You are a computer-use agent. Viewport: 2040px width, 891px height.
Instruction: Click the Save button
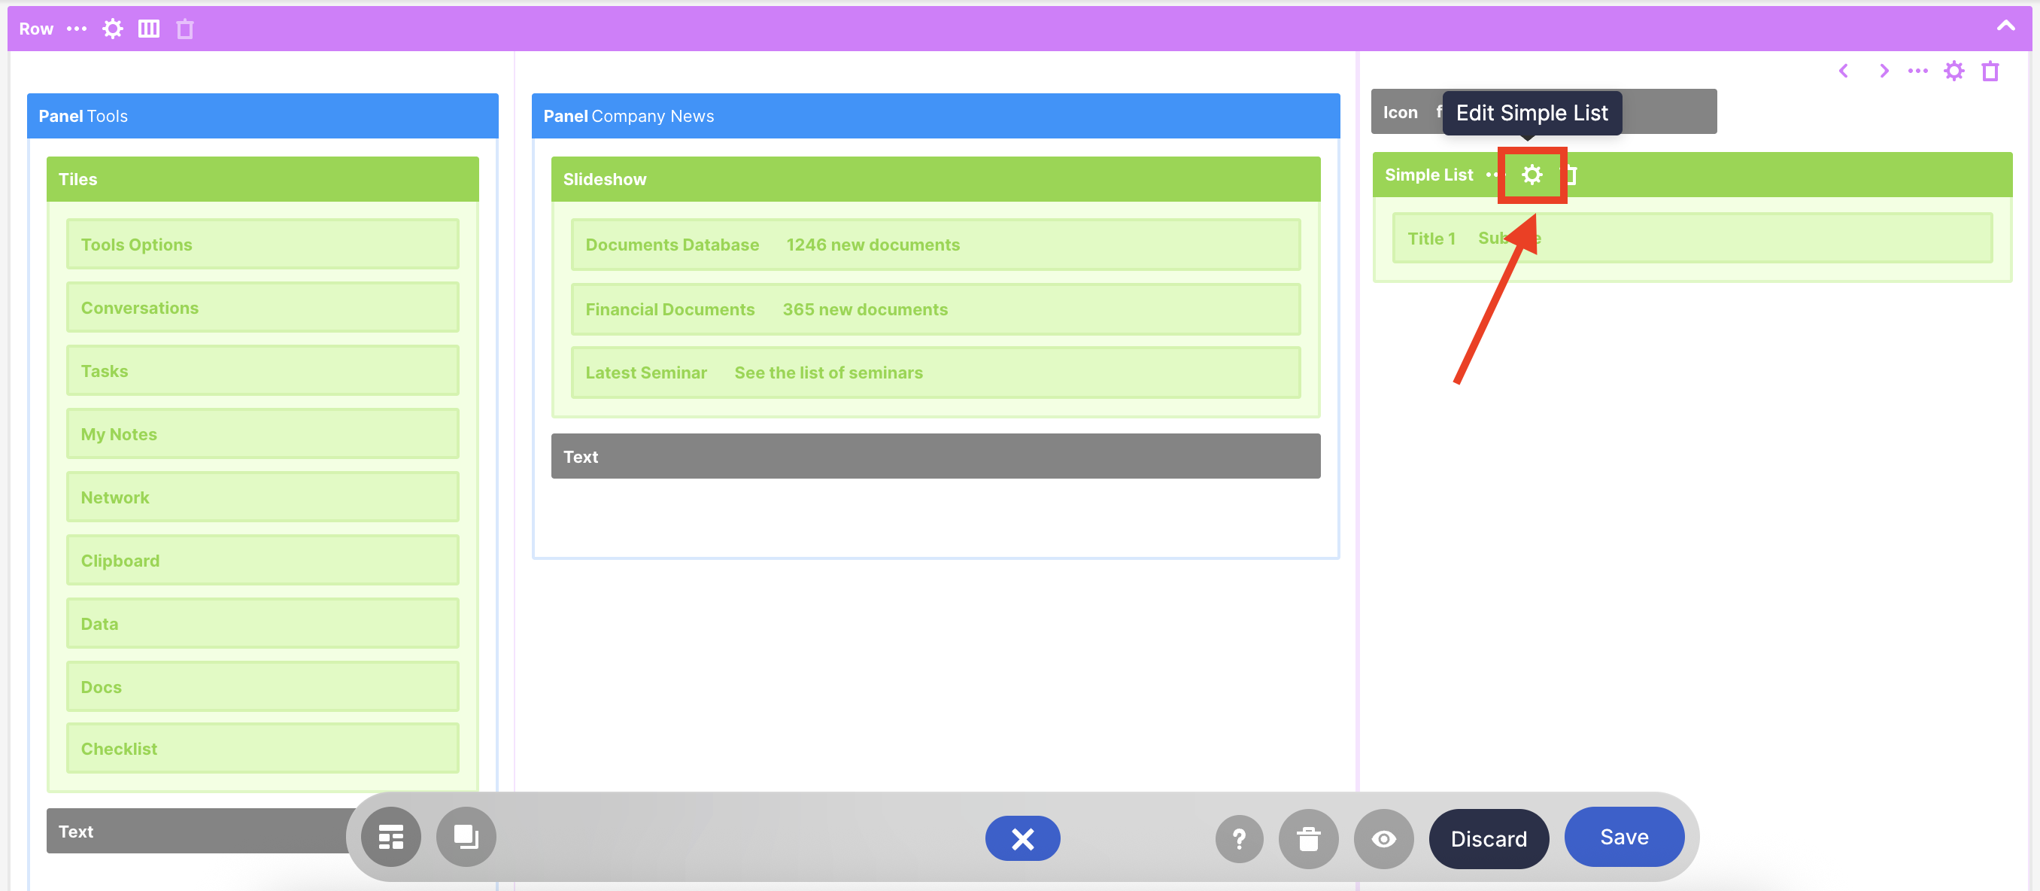tap(1623, 836)
